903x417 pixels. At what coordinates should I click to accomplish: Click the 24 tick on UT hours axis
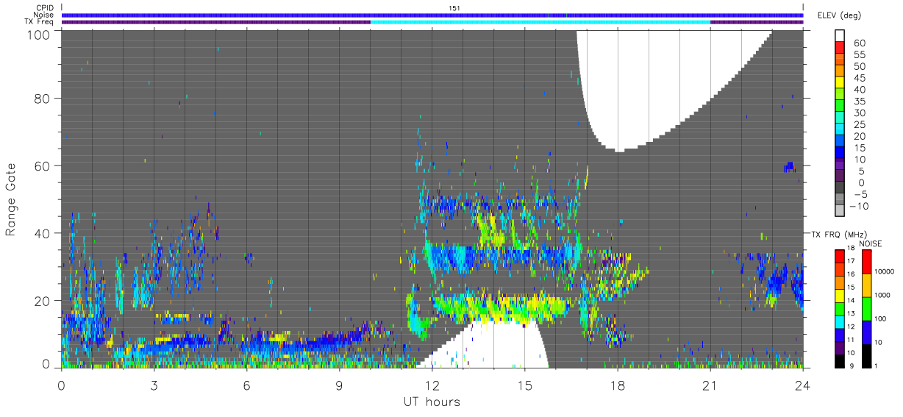[x=803, y=385]
